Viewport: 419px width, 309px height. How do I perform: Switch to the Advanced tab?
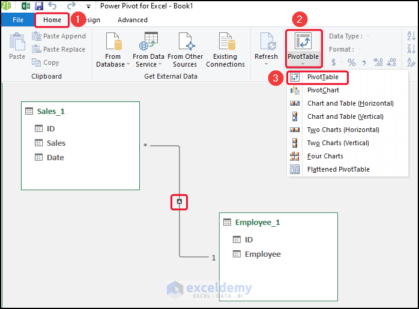pyautogui.click(x=133, y=20)
